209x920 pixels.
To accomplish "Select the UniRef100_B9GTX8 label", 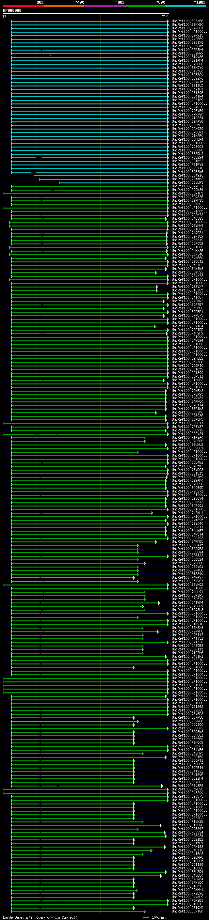I will [x=187, y=42].
